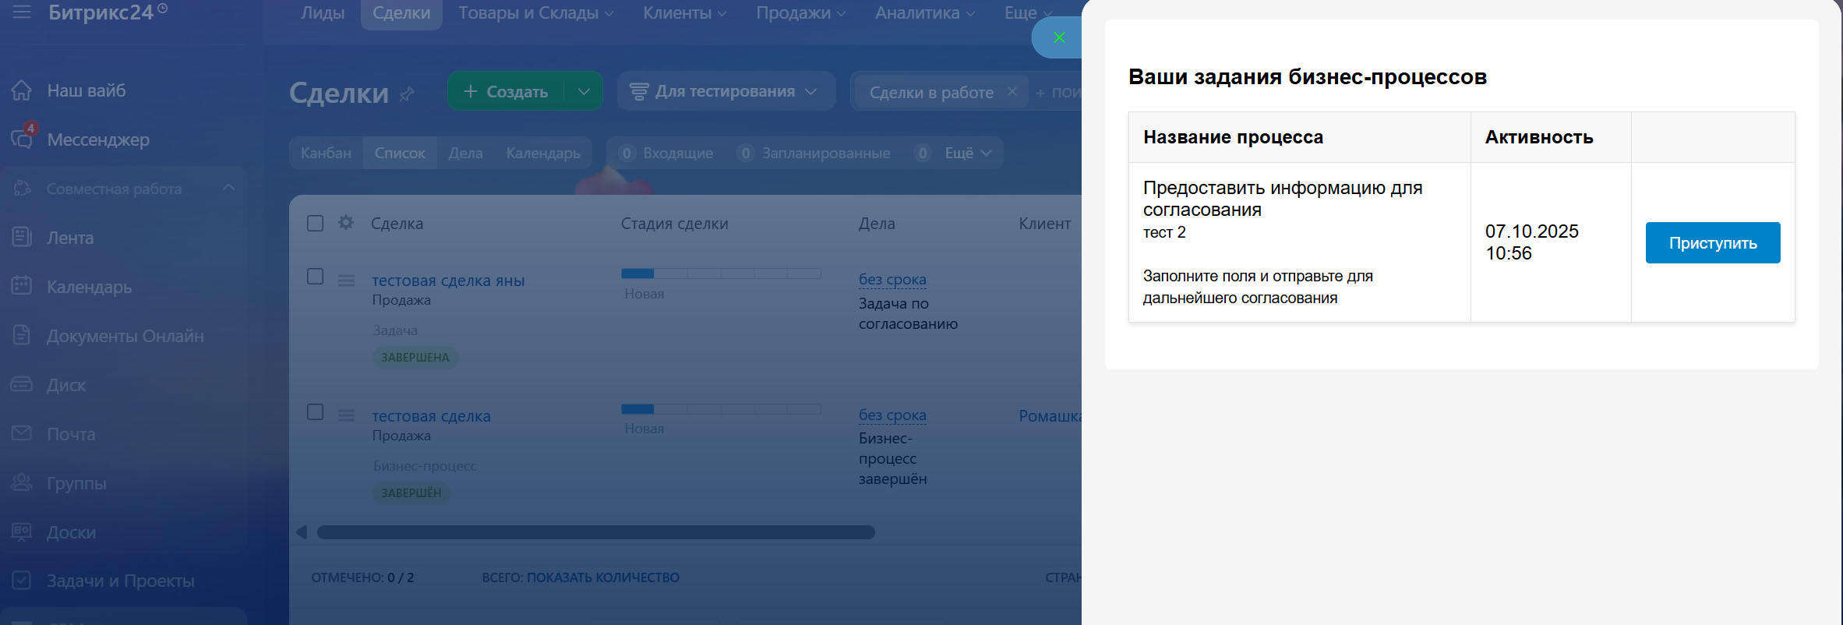
Task: Click the grid settings gear icon
Action: [346, 223]
